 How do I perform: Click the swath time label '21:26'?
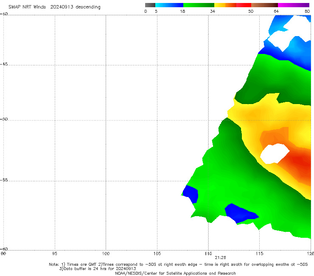tap(220, 258)
